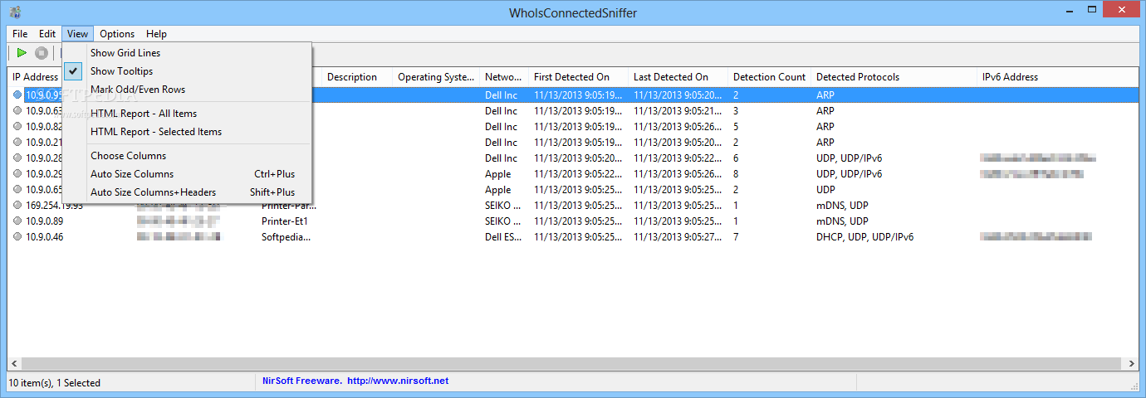Click mDNS, UDP cell in 169.254.19.93 row
This screenshot has height=398, width=1146.
842,206
